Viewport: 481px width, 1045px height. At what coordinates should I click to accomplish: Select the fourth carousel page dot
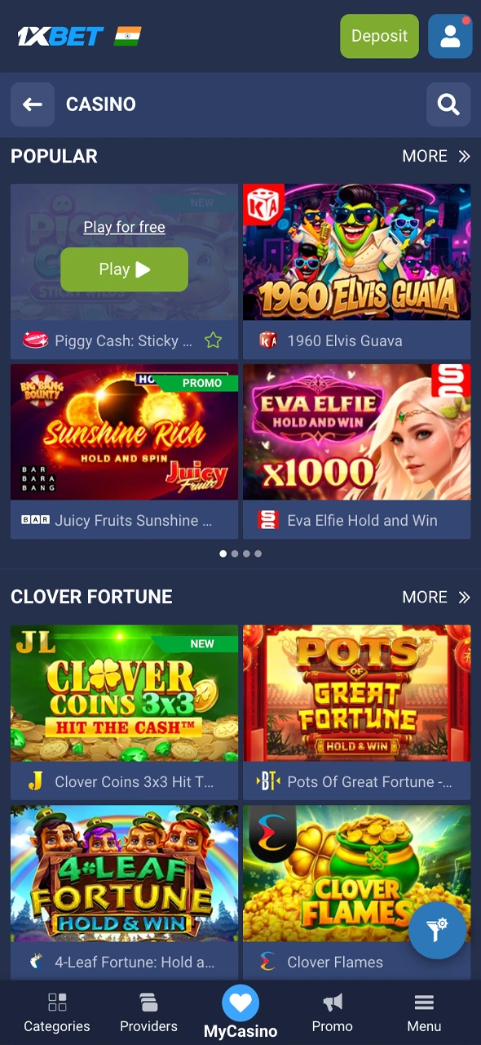[258, 554]
